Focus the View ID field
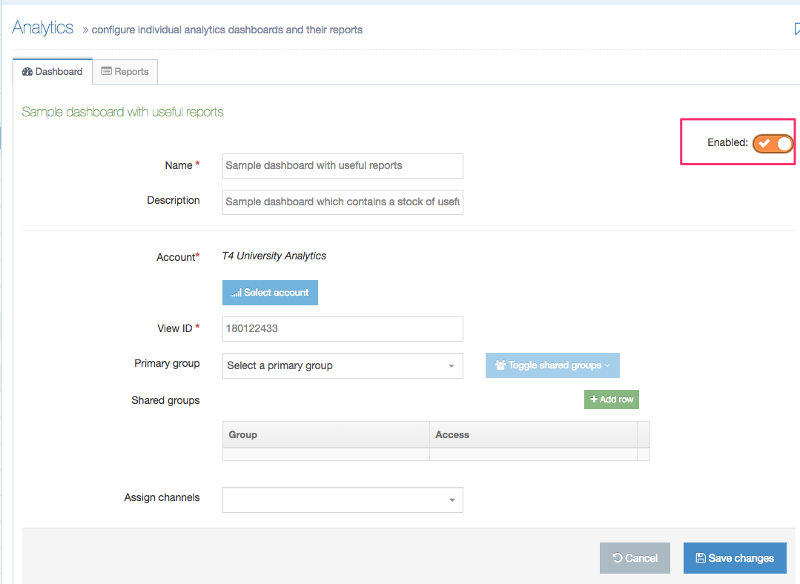The width and height of the screenshot is (800, 584). 343,328
